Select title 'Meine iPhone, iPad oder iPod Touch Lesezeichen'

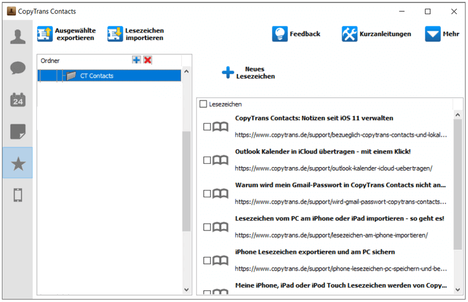pyautogui.click(x=341, y=285)
